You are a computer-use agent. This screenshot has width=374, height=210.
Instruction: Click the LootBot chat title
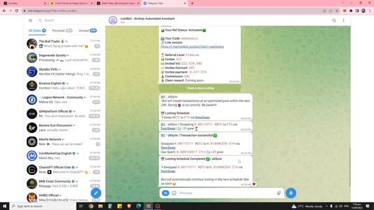point(148,19)
